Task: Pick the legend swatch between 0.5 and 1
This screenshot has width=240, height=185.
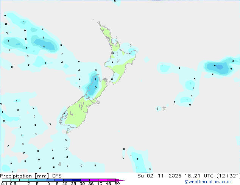Action: (15, 180)
